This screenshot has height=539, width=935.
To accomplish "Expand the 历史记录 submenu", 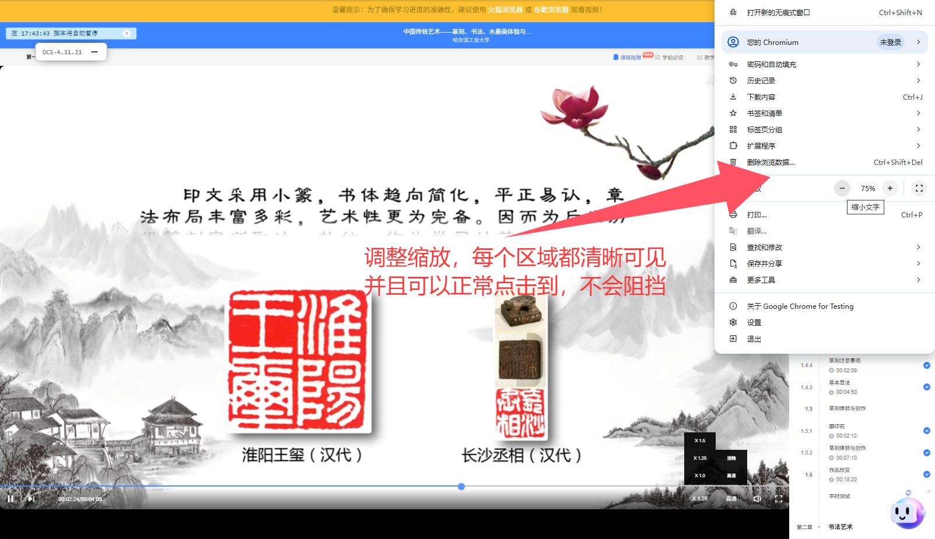I will coord(918,80).
